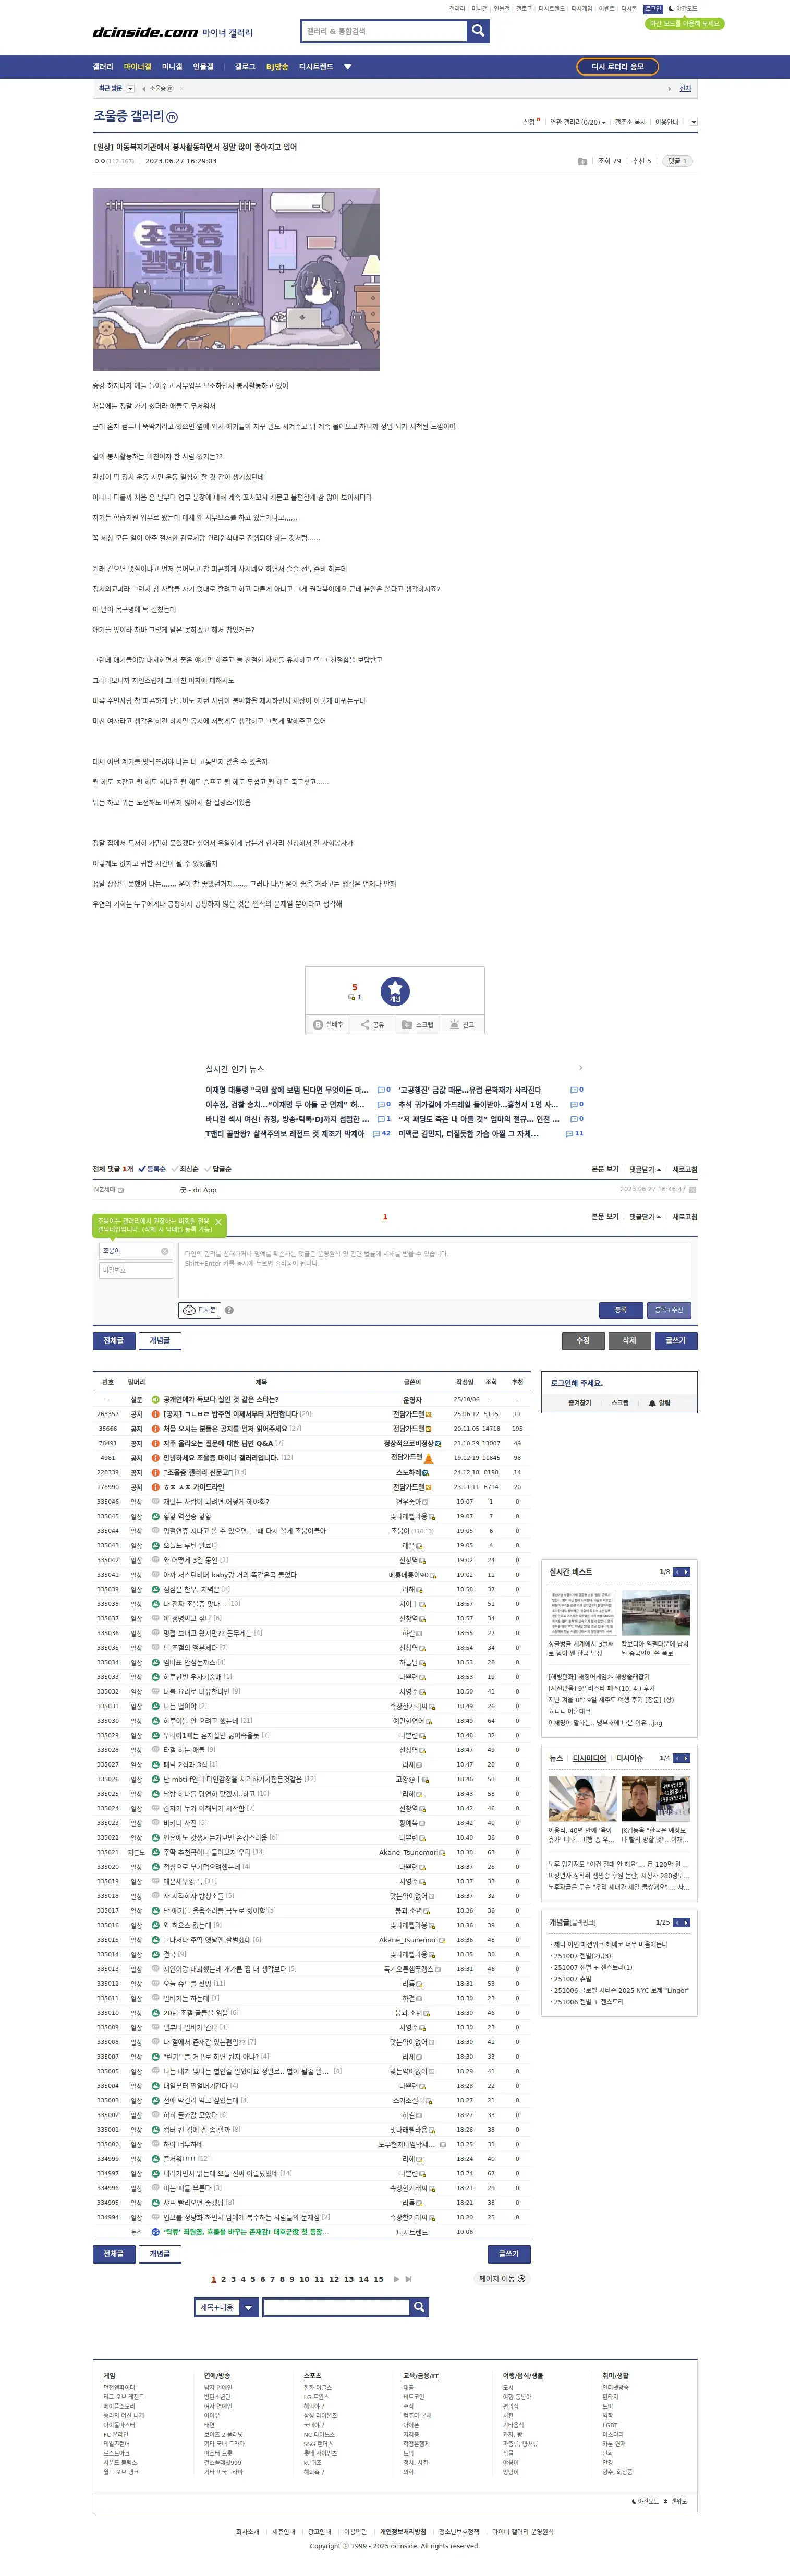Screen dimensions: 790x2576
Task: Click the 삭제 delete button
Action: pos(629,1340)
